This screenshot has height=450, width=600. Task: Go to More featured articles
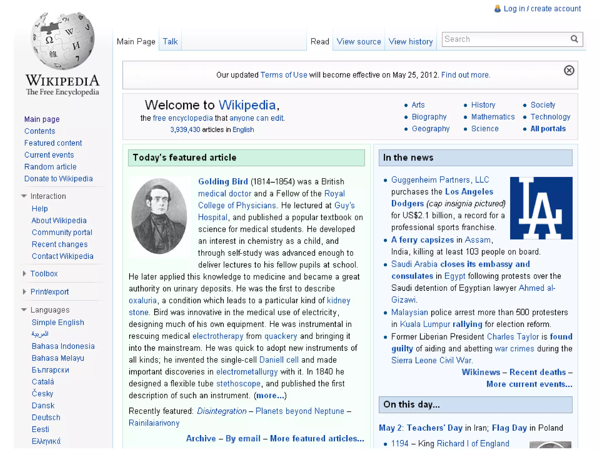pos(317,438)
